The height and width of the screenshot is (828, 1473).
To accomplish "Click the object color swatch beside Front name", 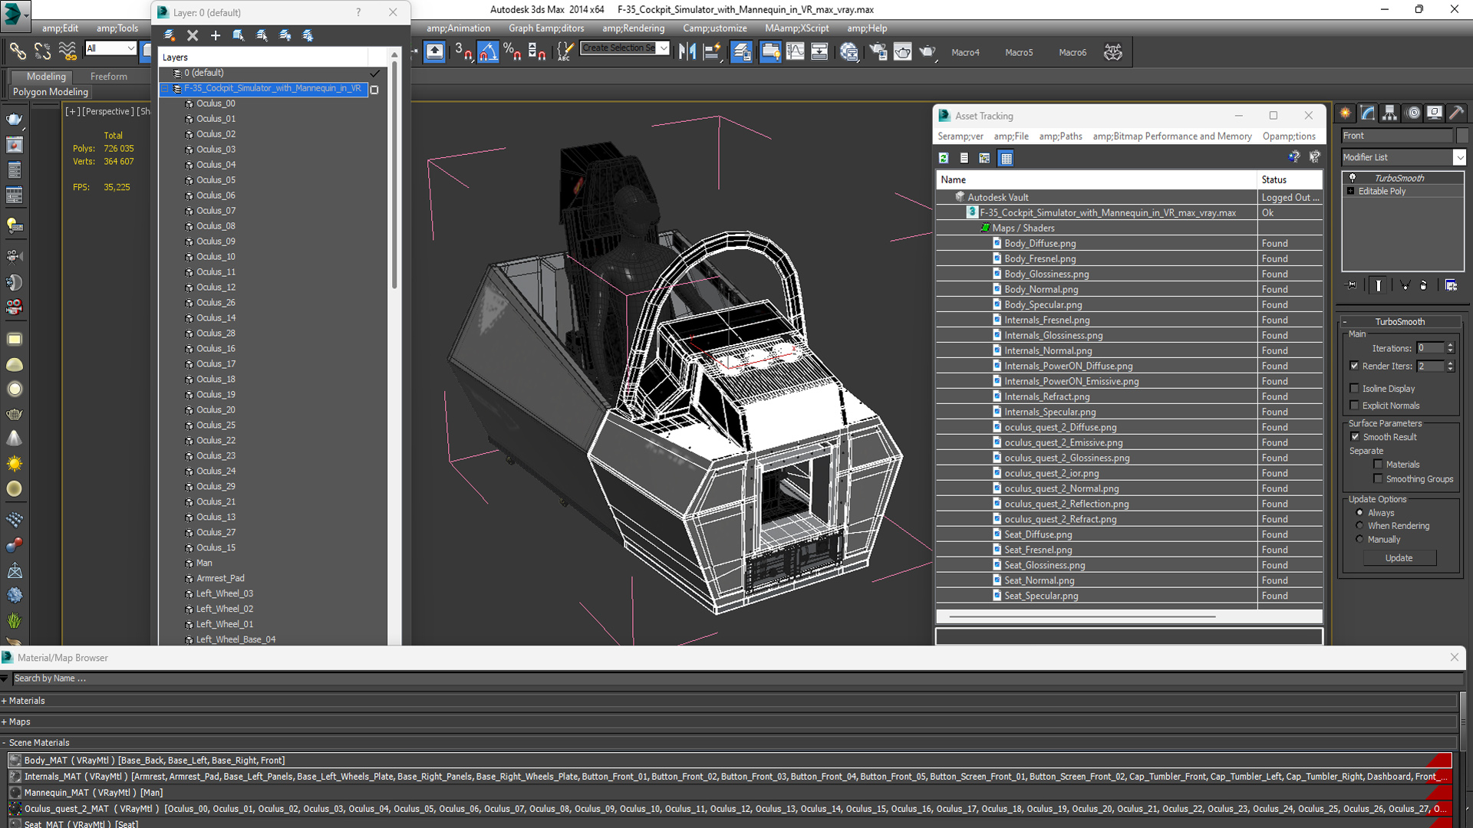I will click(x=1461, y=136).
